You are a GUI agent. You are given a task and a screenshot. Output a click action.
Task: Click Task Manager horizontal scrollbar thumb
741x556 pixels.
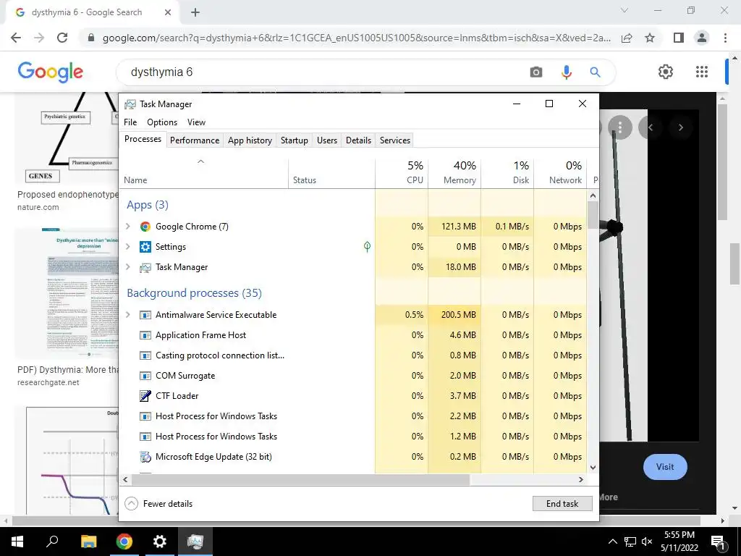[300, 479]
